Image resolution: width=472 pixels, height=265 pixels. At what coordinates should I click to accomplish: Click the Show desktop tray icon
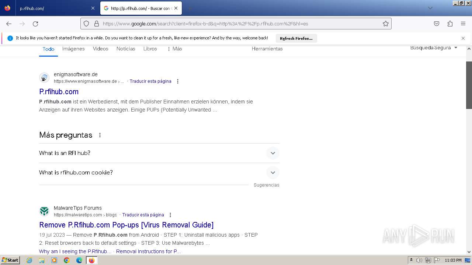[x=468, y=260]
